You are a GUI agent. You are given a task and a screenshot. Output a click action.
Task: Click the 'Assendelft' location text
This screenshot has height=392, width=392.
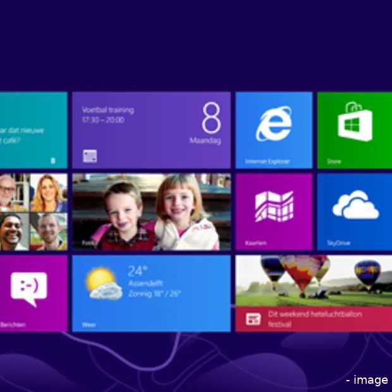coord(145,283)
